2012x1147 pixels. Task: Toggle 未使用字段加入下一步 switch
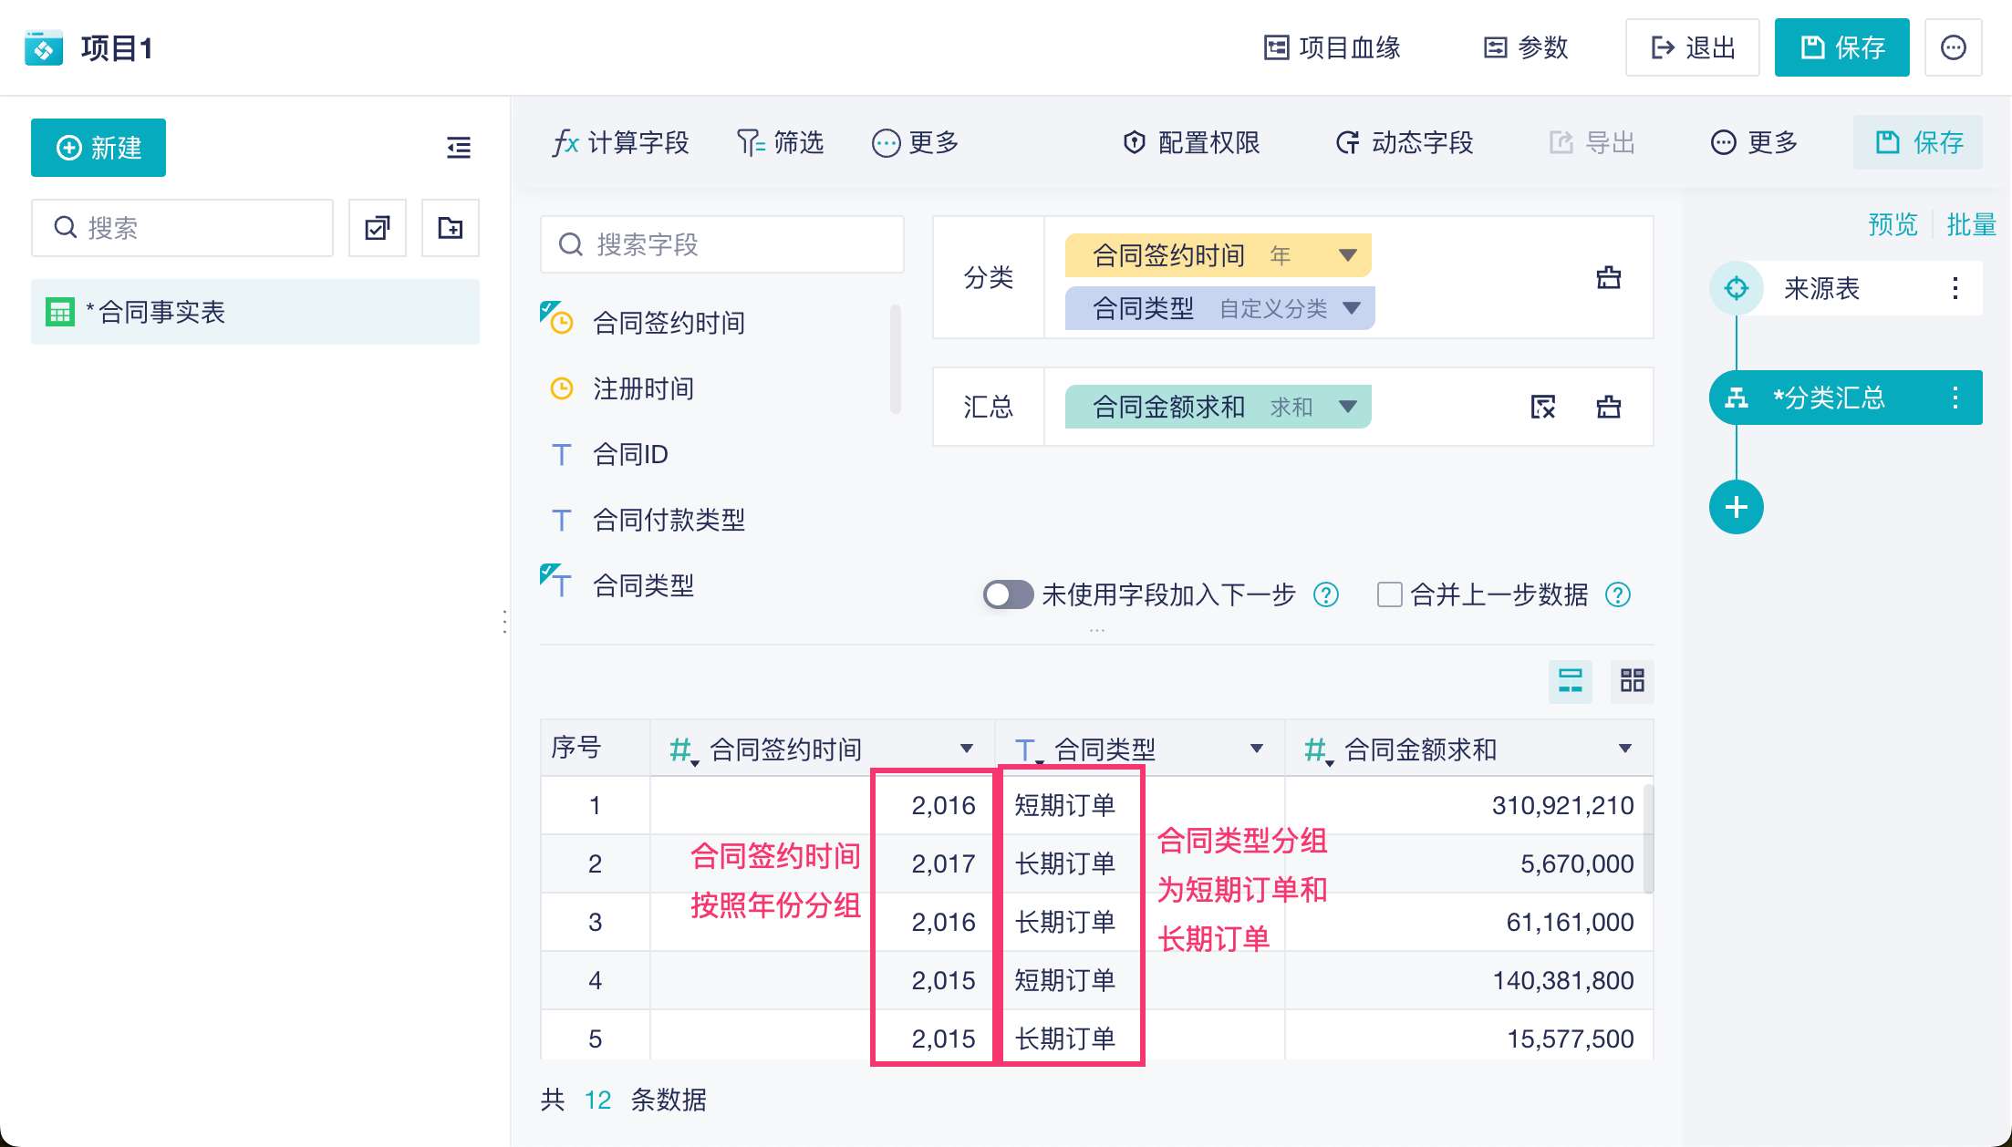(x=1008, y=595)
